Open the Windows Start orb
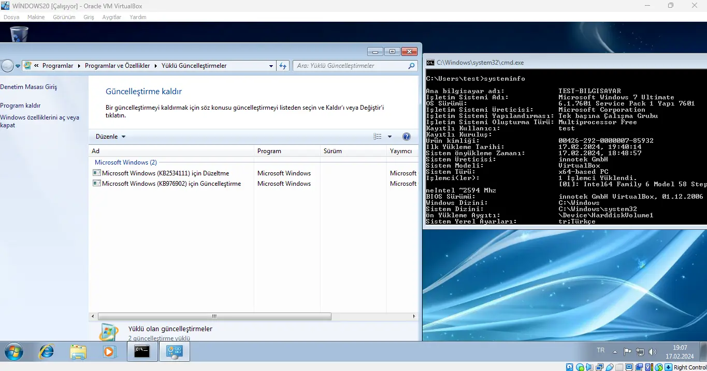 pyautogui.click(x=14, y=352)
